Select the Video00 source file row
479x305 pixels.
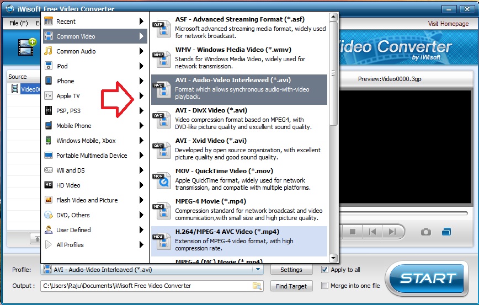click(25, 89)
